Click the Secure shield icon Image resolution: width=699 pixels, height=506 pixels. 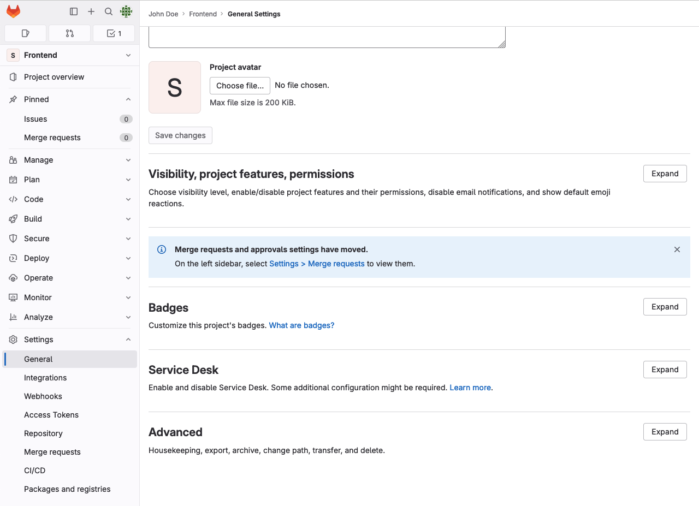[x=13, y=239]
